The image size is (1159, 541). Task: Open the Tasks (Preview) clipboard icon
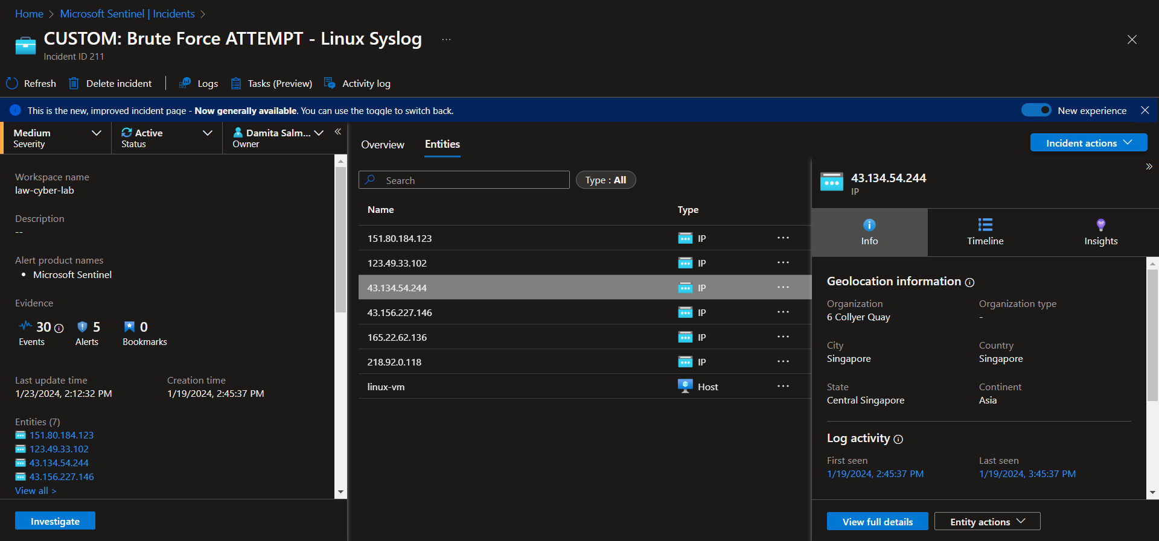pos(236,83)
